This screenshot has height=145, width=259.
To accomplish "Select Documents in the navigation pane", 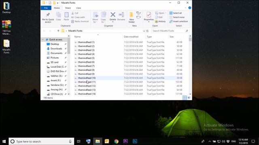I will point(56,53).
